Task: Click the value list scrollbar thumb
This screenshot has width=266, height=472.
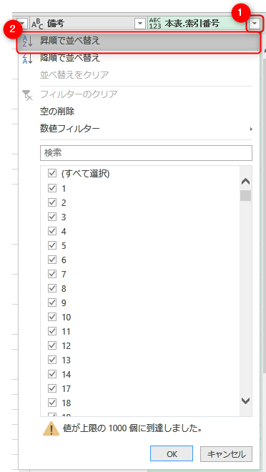Action: [x=245, y=195]
